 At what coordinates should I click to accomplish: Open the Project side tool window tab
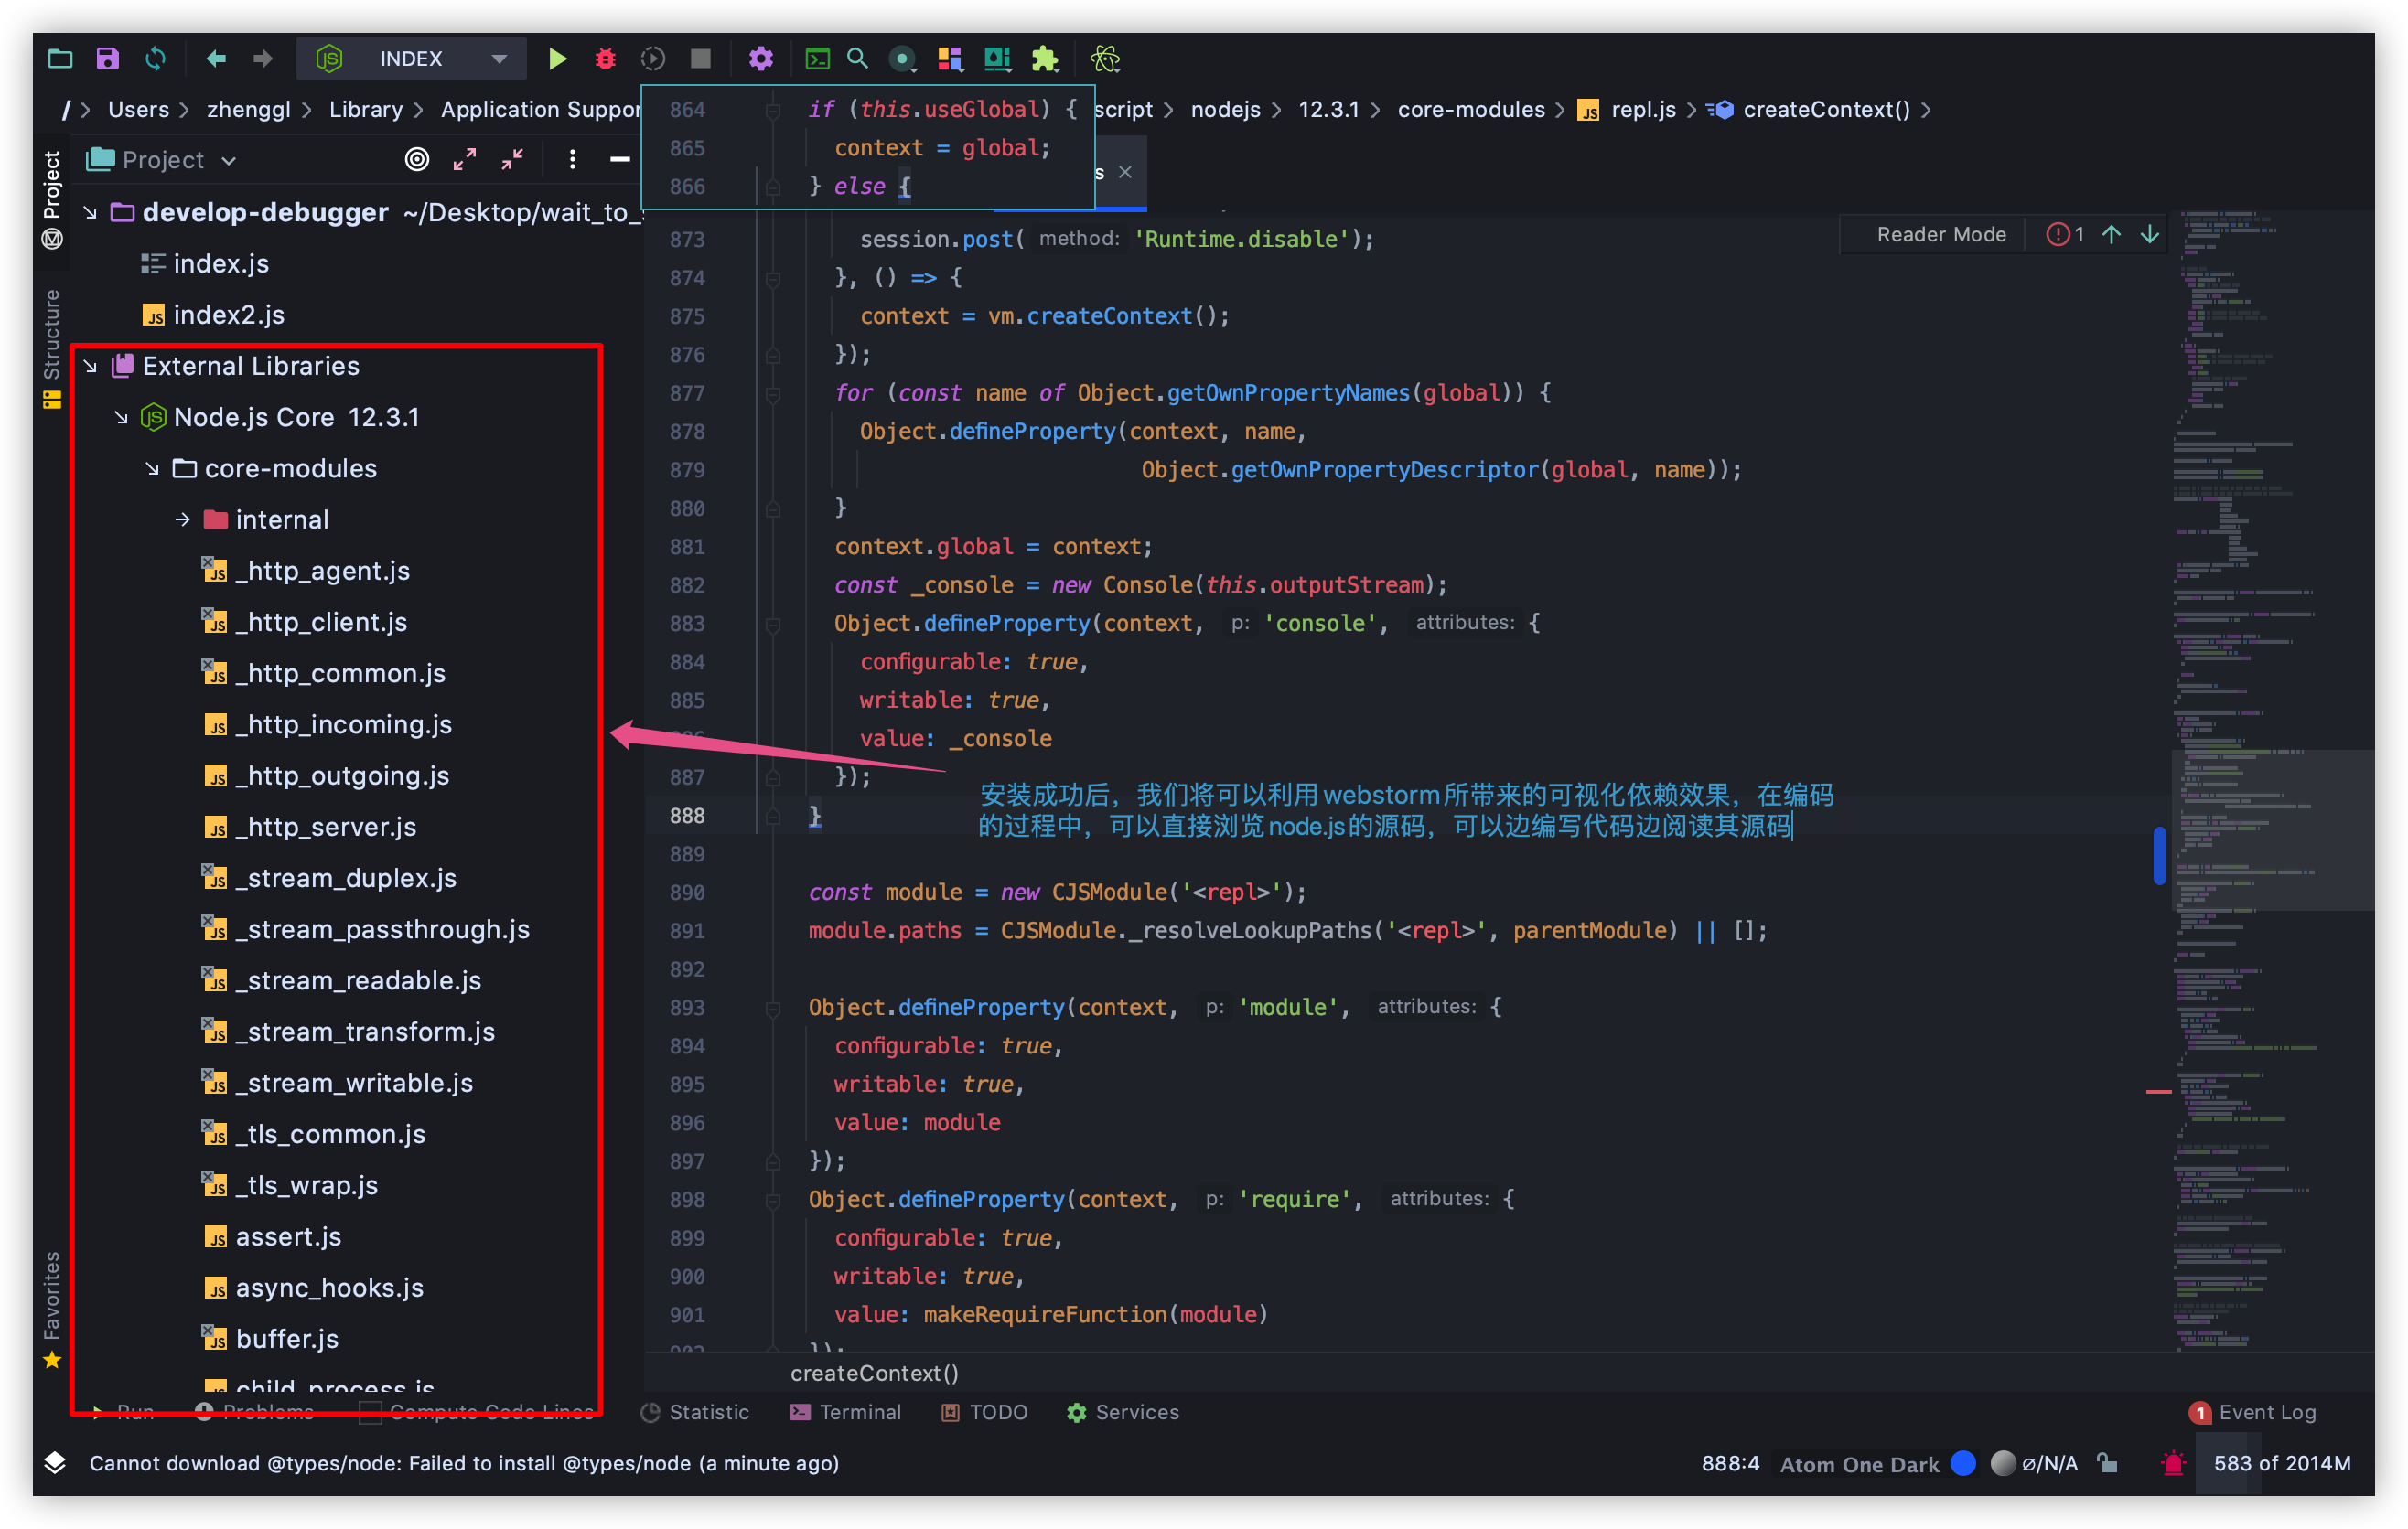(x=52, y=200)
